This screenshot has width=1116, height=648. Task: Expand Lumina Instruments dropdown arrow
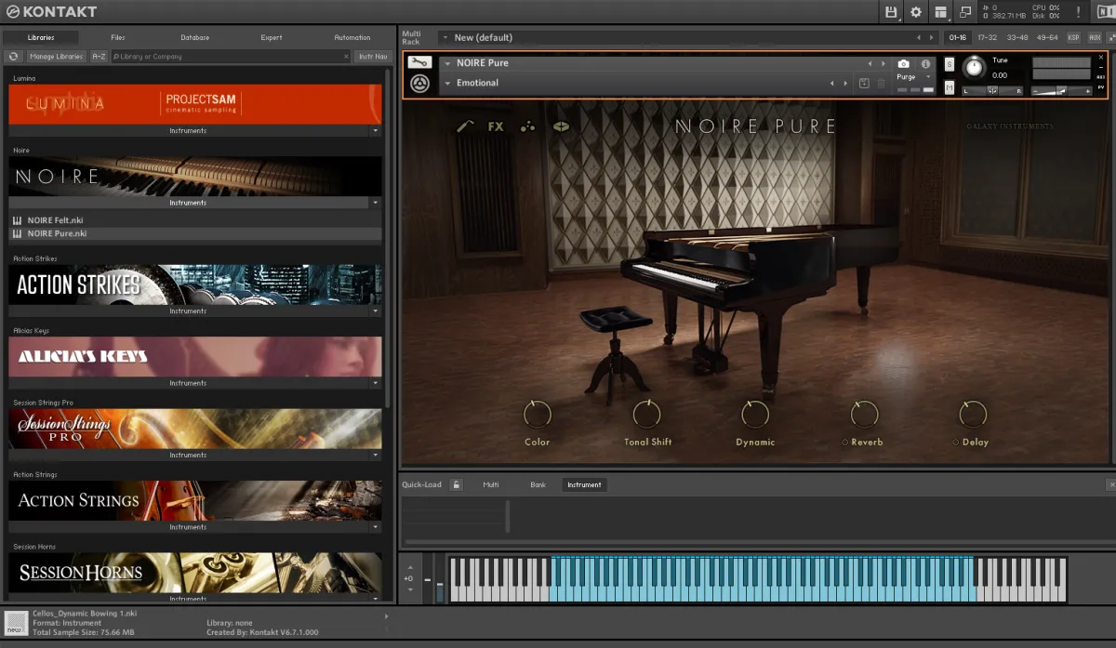click(x=376, y=131)
